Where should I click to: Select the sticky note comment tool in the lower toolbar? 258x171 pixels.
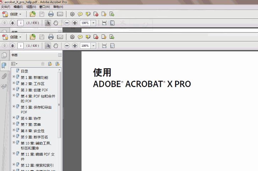80,37
